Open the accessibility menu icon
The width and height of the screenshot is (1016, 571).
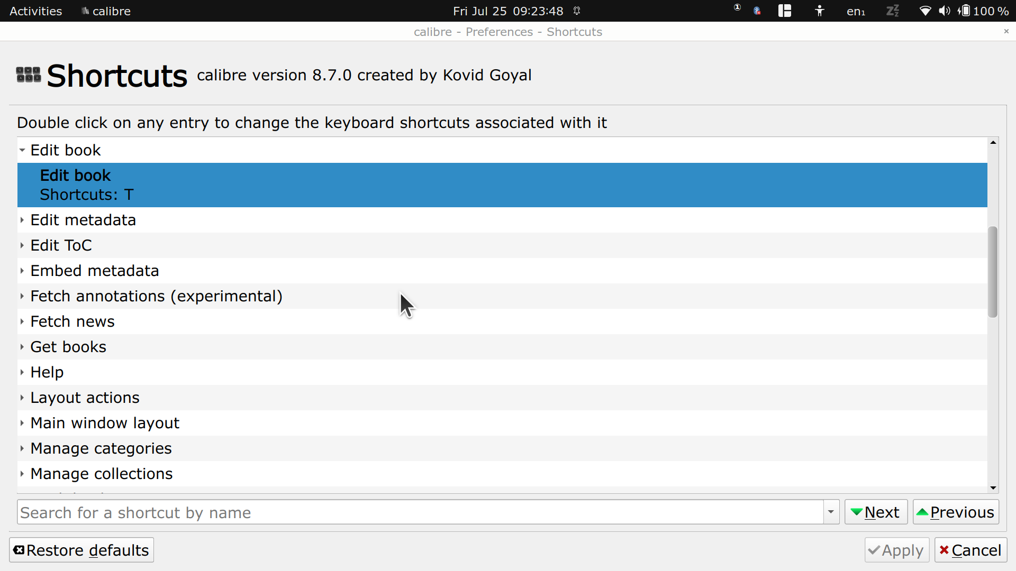(820, 11)
